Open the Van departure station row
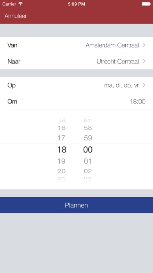Screen dimensions: 153x273 pyautogui.click(x=76, y=45)
